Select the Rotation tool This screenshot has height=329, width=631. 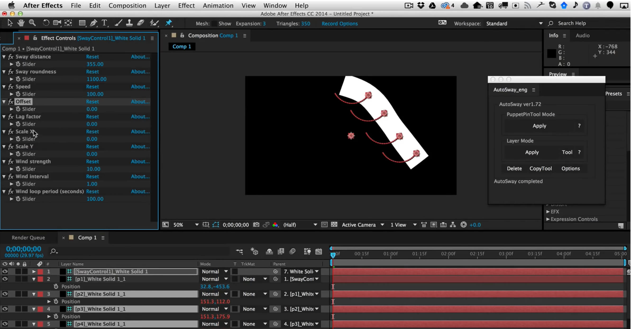click(46, 23)
